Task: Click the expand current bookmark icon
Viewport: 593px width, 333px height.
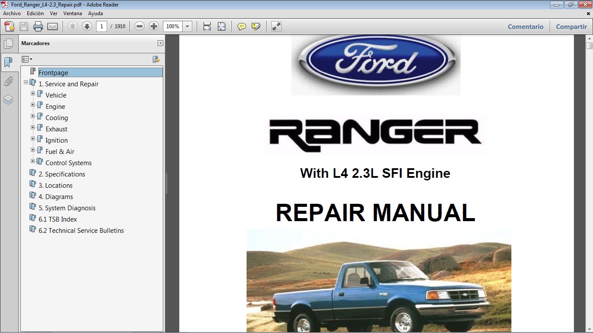Action: [x=156, y=59]
